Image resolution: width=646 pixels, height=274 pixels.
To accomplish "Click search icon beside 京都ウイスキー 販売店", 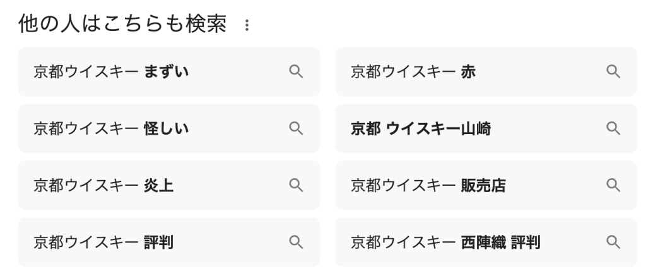I will click(x=613, y=185).
